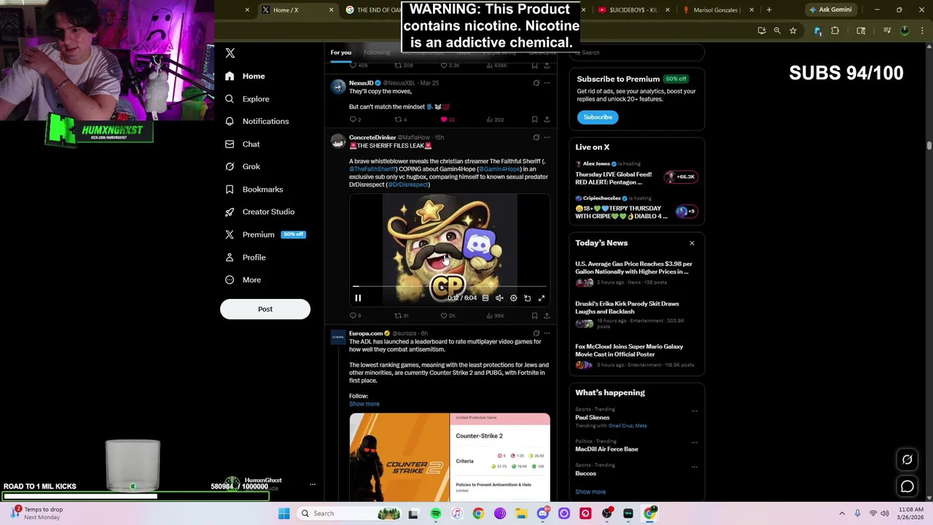Open Profile in sidebar

point(245,257)
